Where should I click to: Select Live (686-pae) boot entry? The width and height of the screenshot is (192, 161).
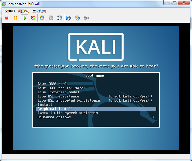96,84
